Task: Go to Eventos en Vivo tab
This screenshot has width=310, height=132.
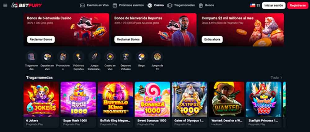Action: [94, 5]
